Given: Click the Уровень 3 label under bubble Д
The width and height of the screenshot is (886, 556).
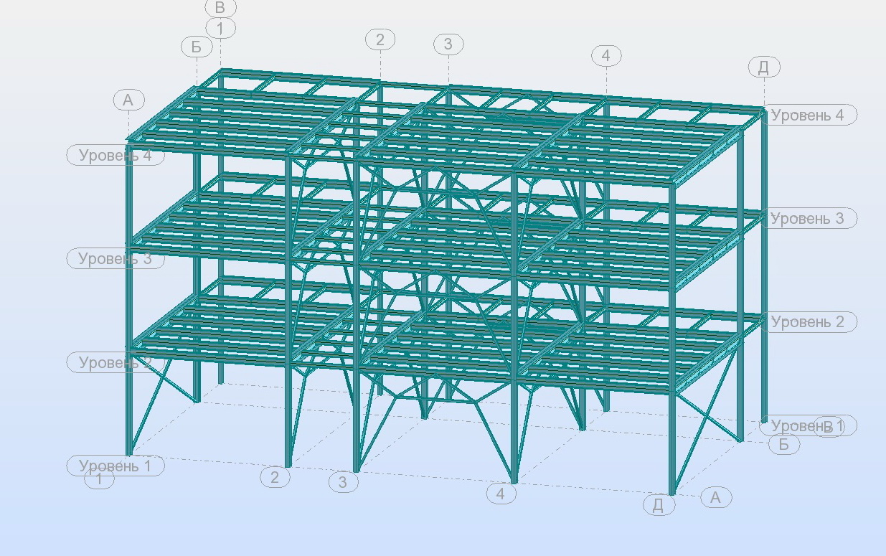Looking at the screenshot, I should 808,218.
